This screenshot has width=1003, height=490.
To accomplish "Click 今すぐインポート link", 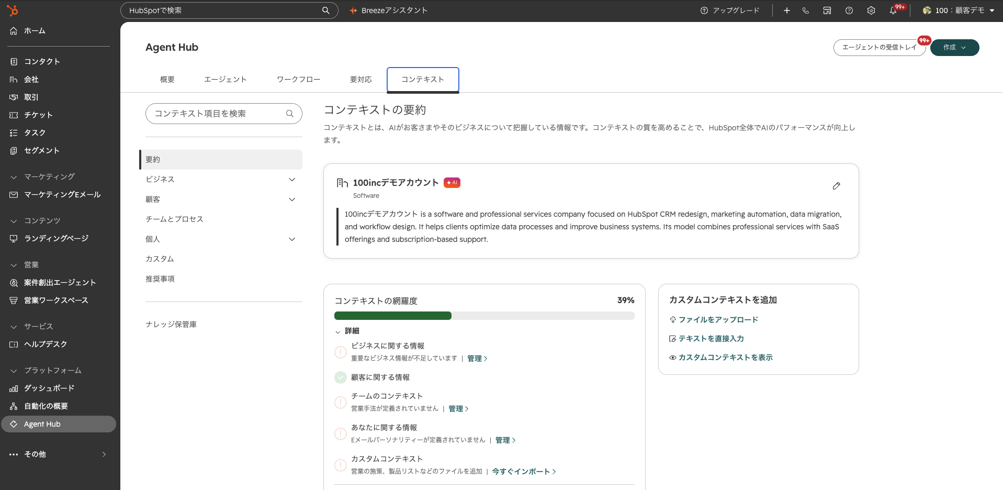I will pyautogui.click(x=524, y=471).
